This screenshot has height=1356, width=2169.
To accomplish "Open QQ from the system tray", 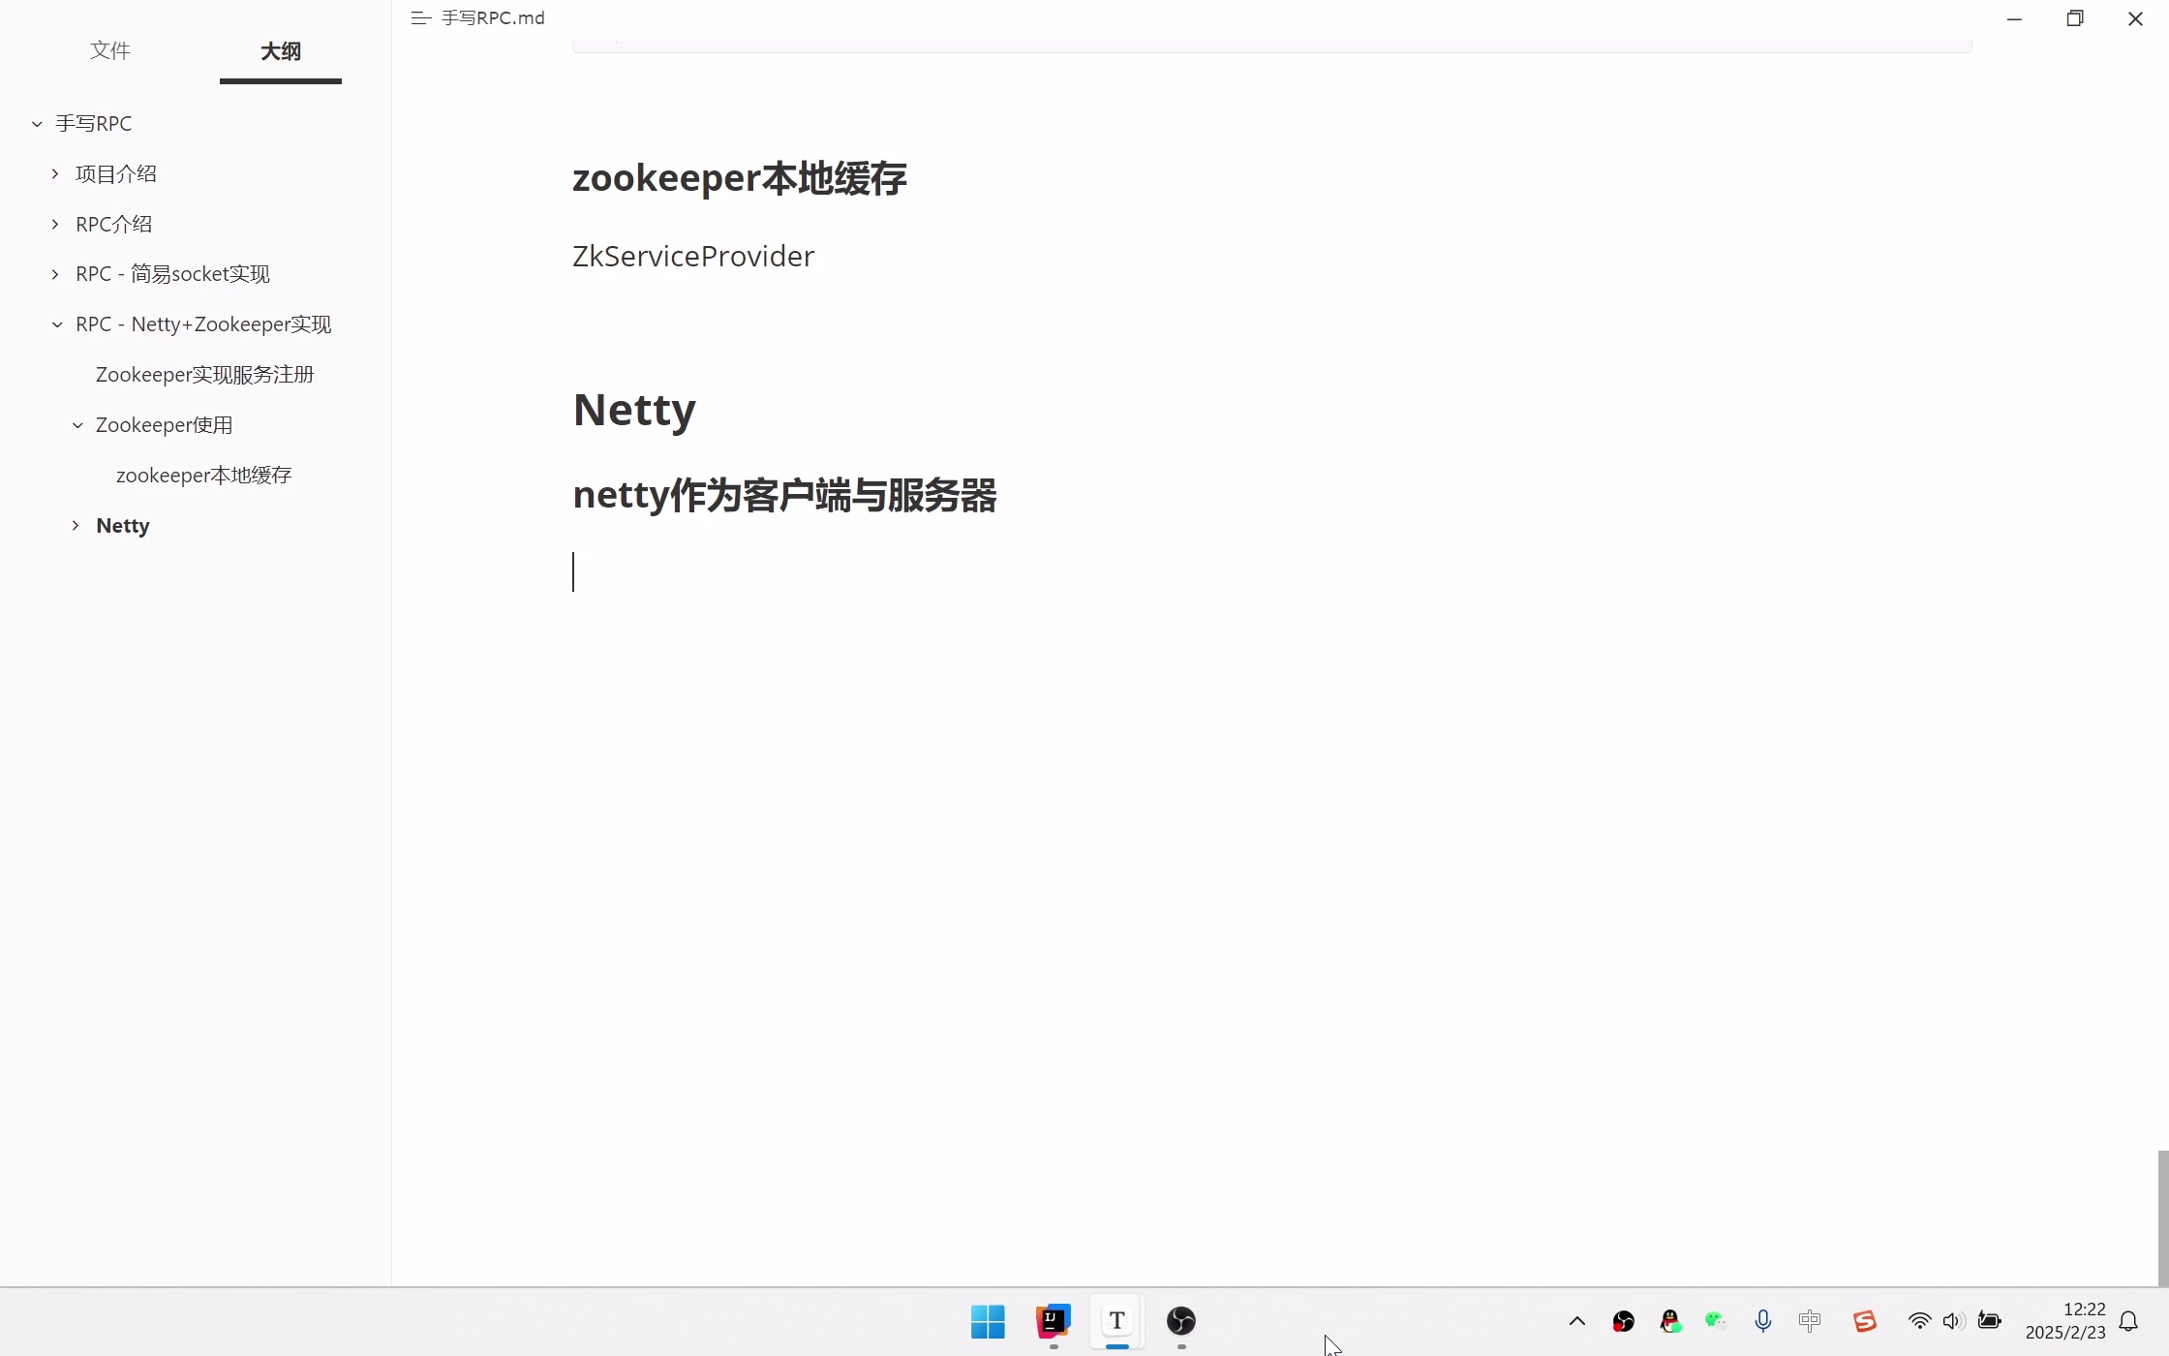I will [x=1668, y=1320].
